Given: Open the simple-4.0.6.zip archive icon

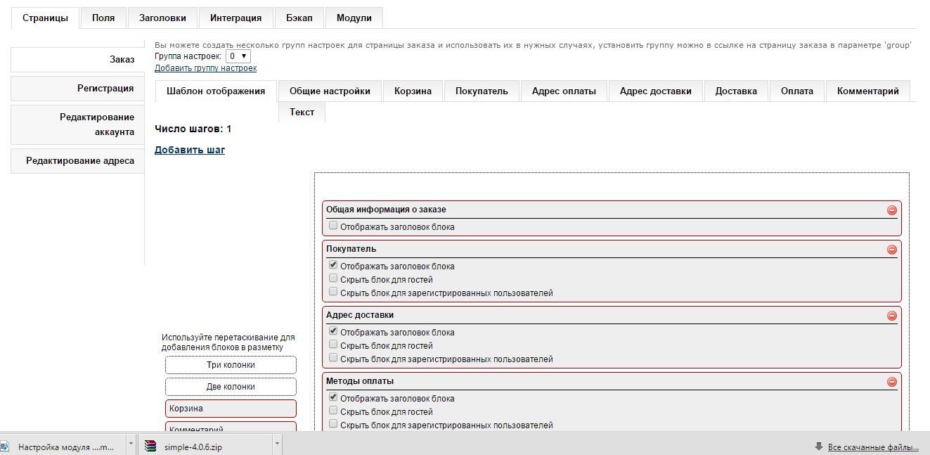Looking at the screenshot, I should click(150, 446).
